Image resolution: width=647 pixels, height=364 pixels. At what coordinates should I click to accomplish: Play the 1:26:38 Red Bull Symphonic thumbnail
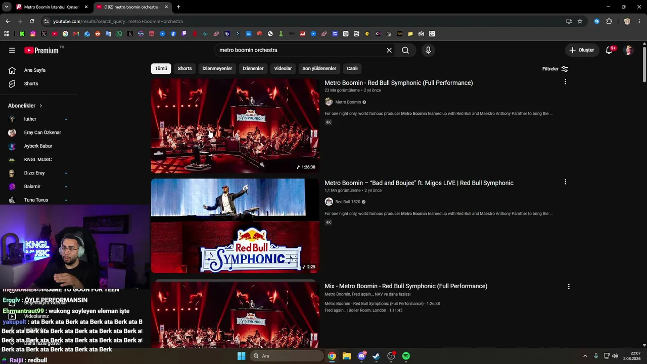(x=235, y=126)
